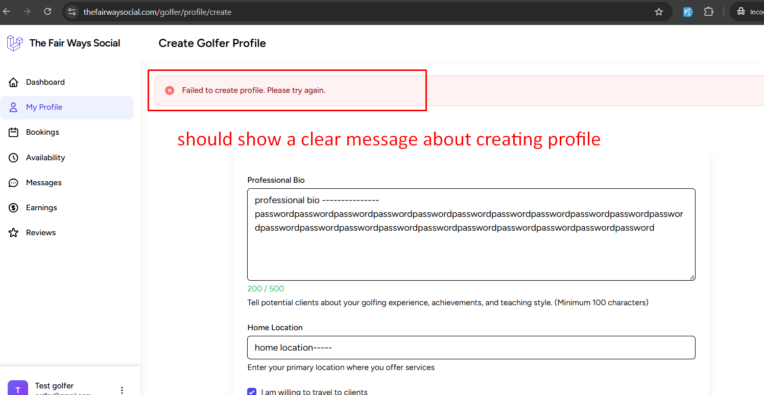Click the My Profile person icon
764x395 pixels.
(x=14, y=107)
